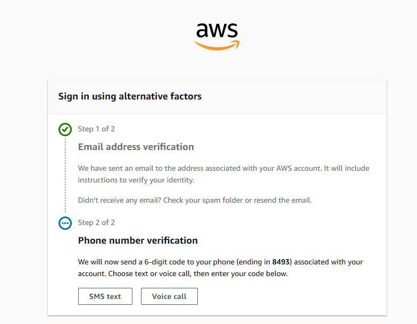
Task: Click the blue in-progress step 2 icon
Action: pos(65,223)
